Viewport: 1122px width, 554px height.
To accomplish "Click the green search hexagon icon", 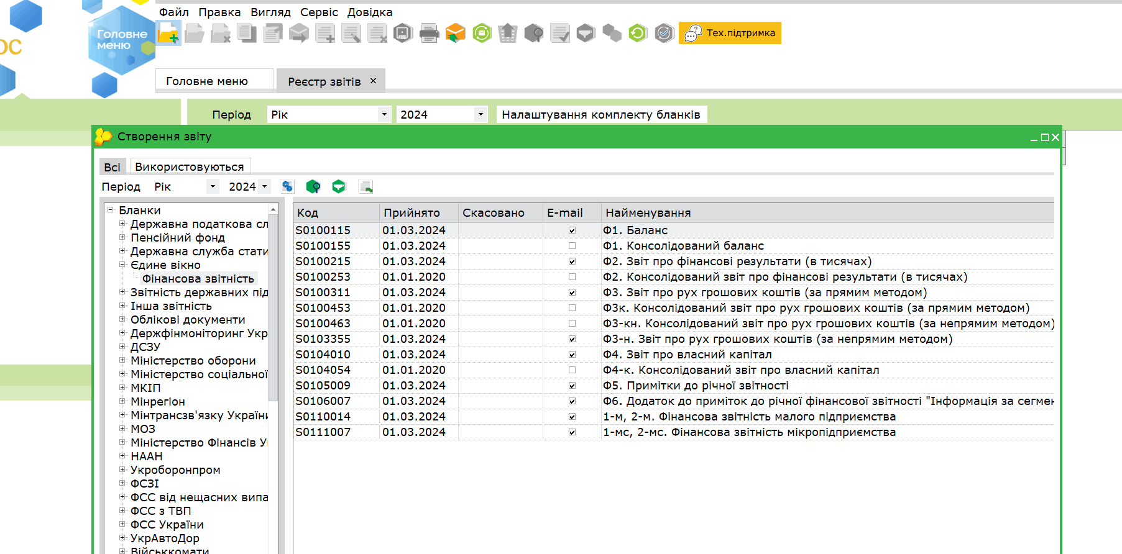I will tap(313, 186).
